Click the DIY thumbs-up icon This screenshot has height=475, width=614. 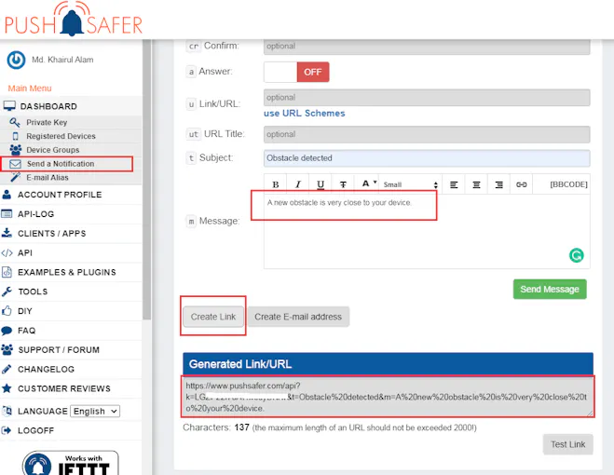[x=7, y=311]
